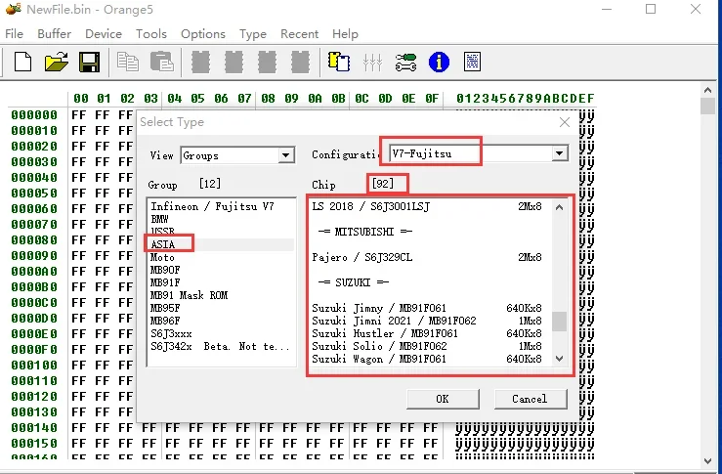Click the Paste buffer toolbar icon
This screenshot has width=722, height=474.
pyautogui.click(x=161, y=62)
